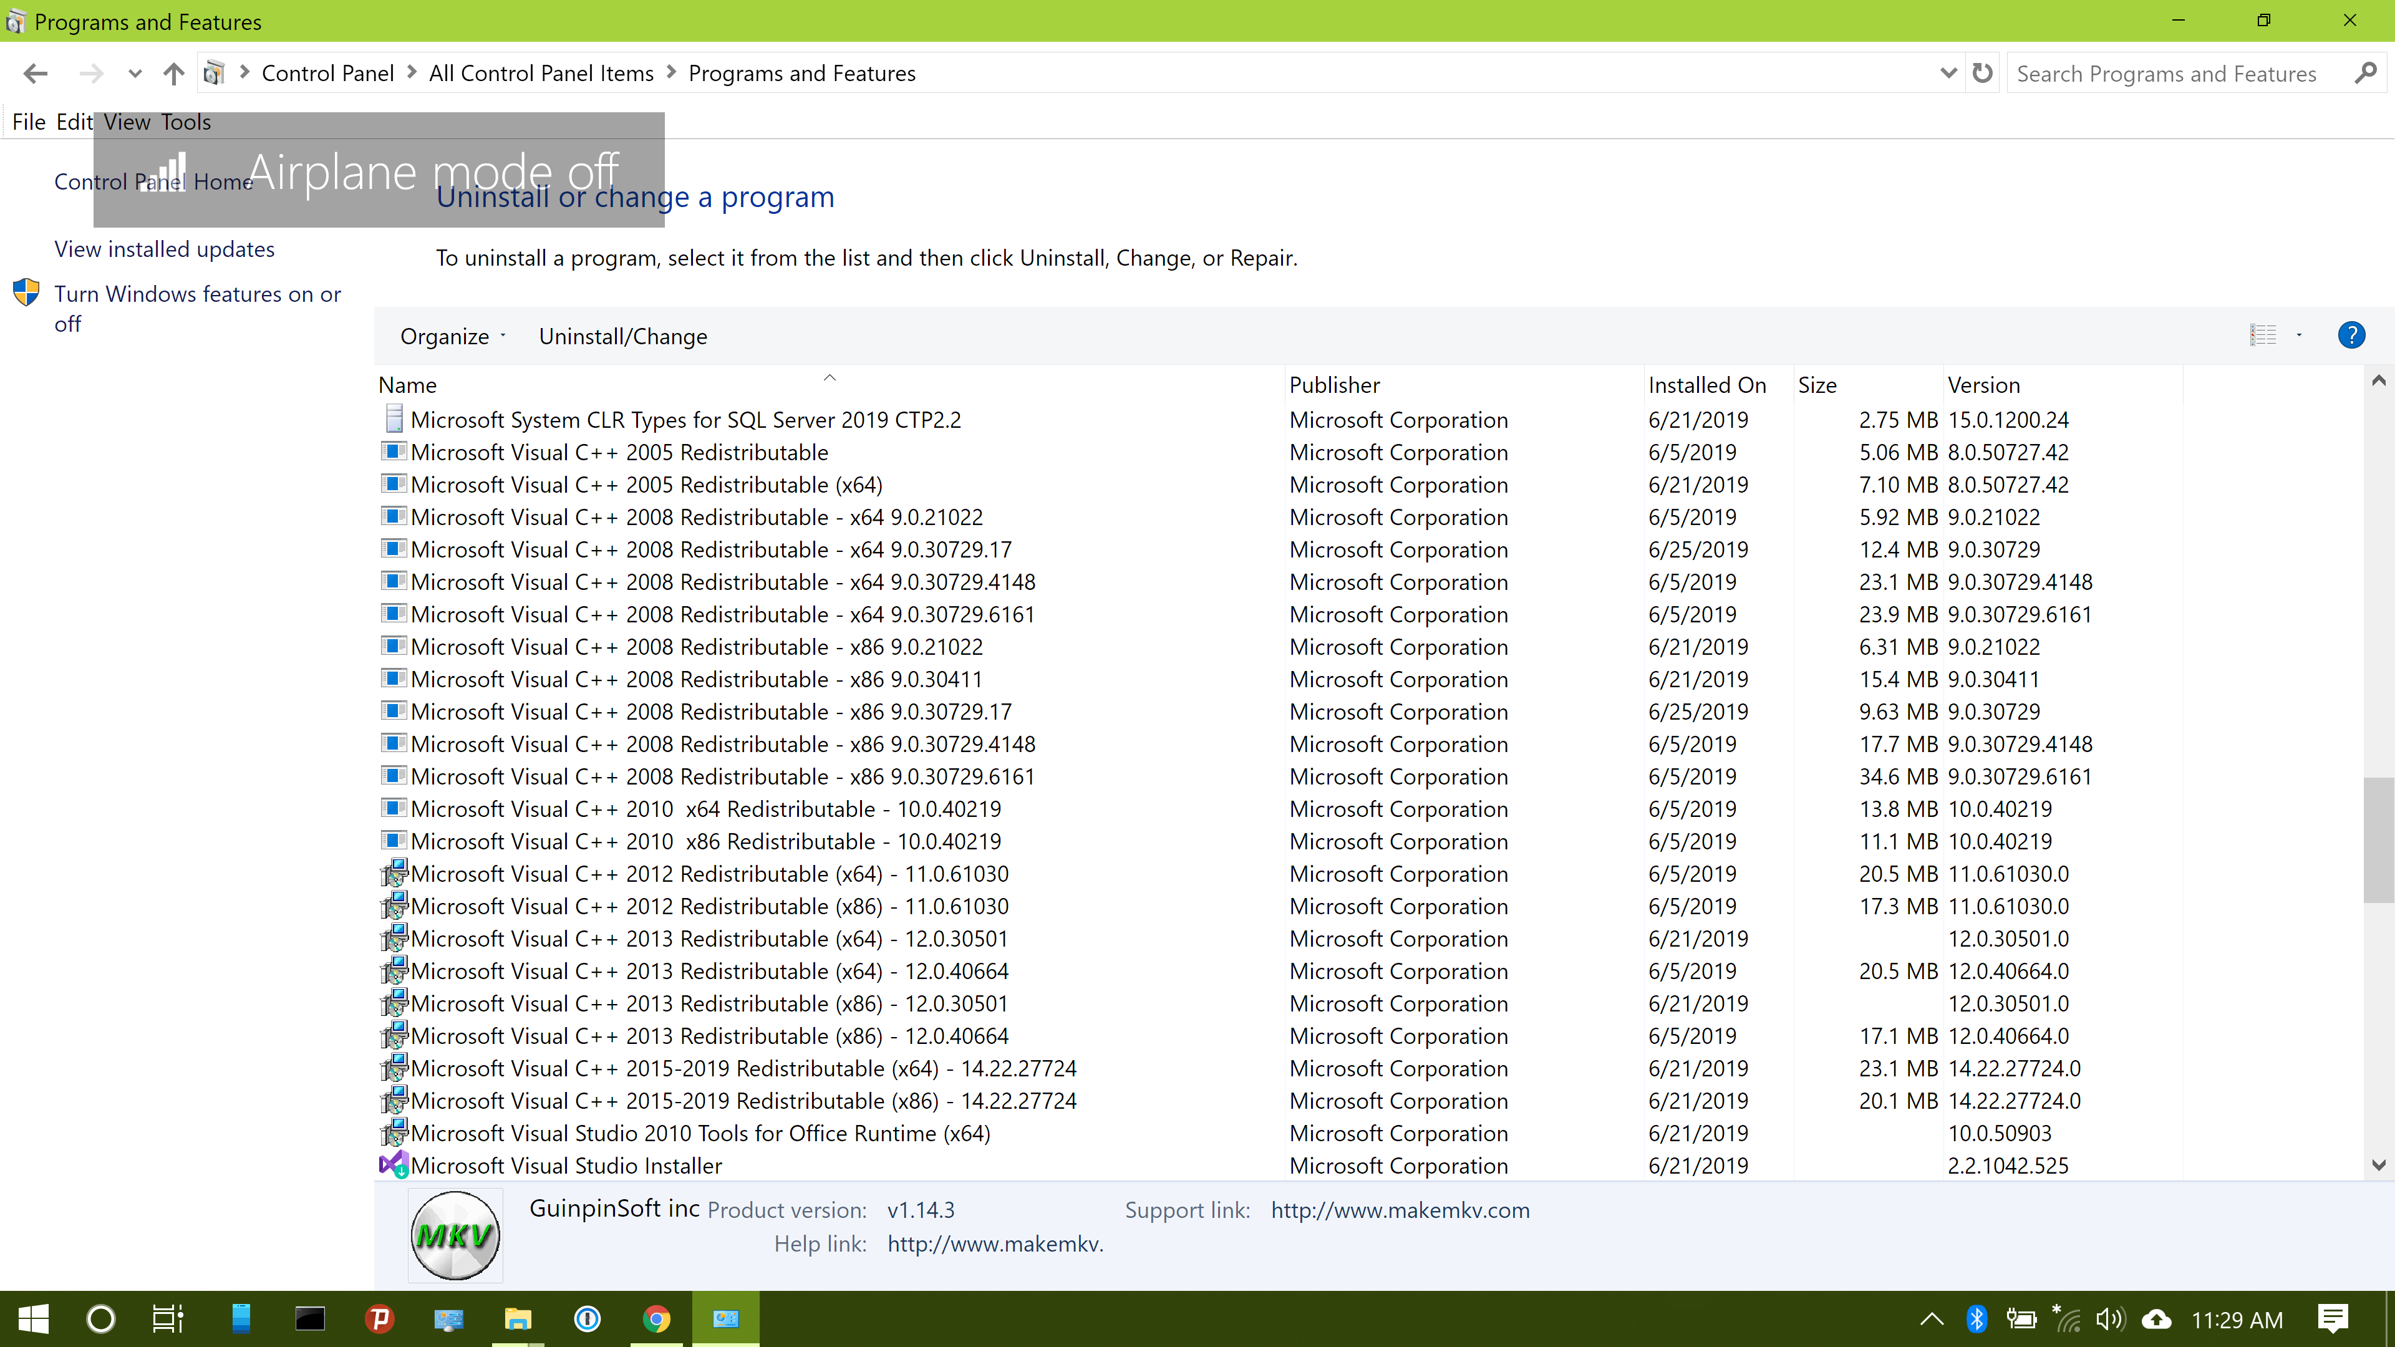Open the Help question mark button
The image size is (2395, 1347).
tap(2351, 336)
